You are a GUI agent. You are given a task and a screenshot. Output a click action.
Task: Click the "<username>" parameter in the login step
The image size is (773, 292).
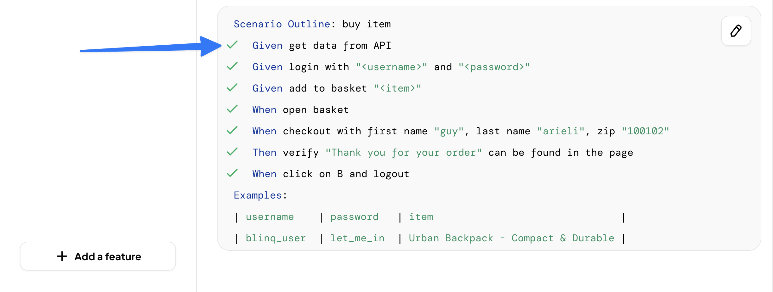(391, 67)
